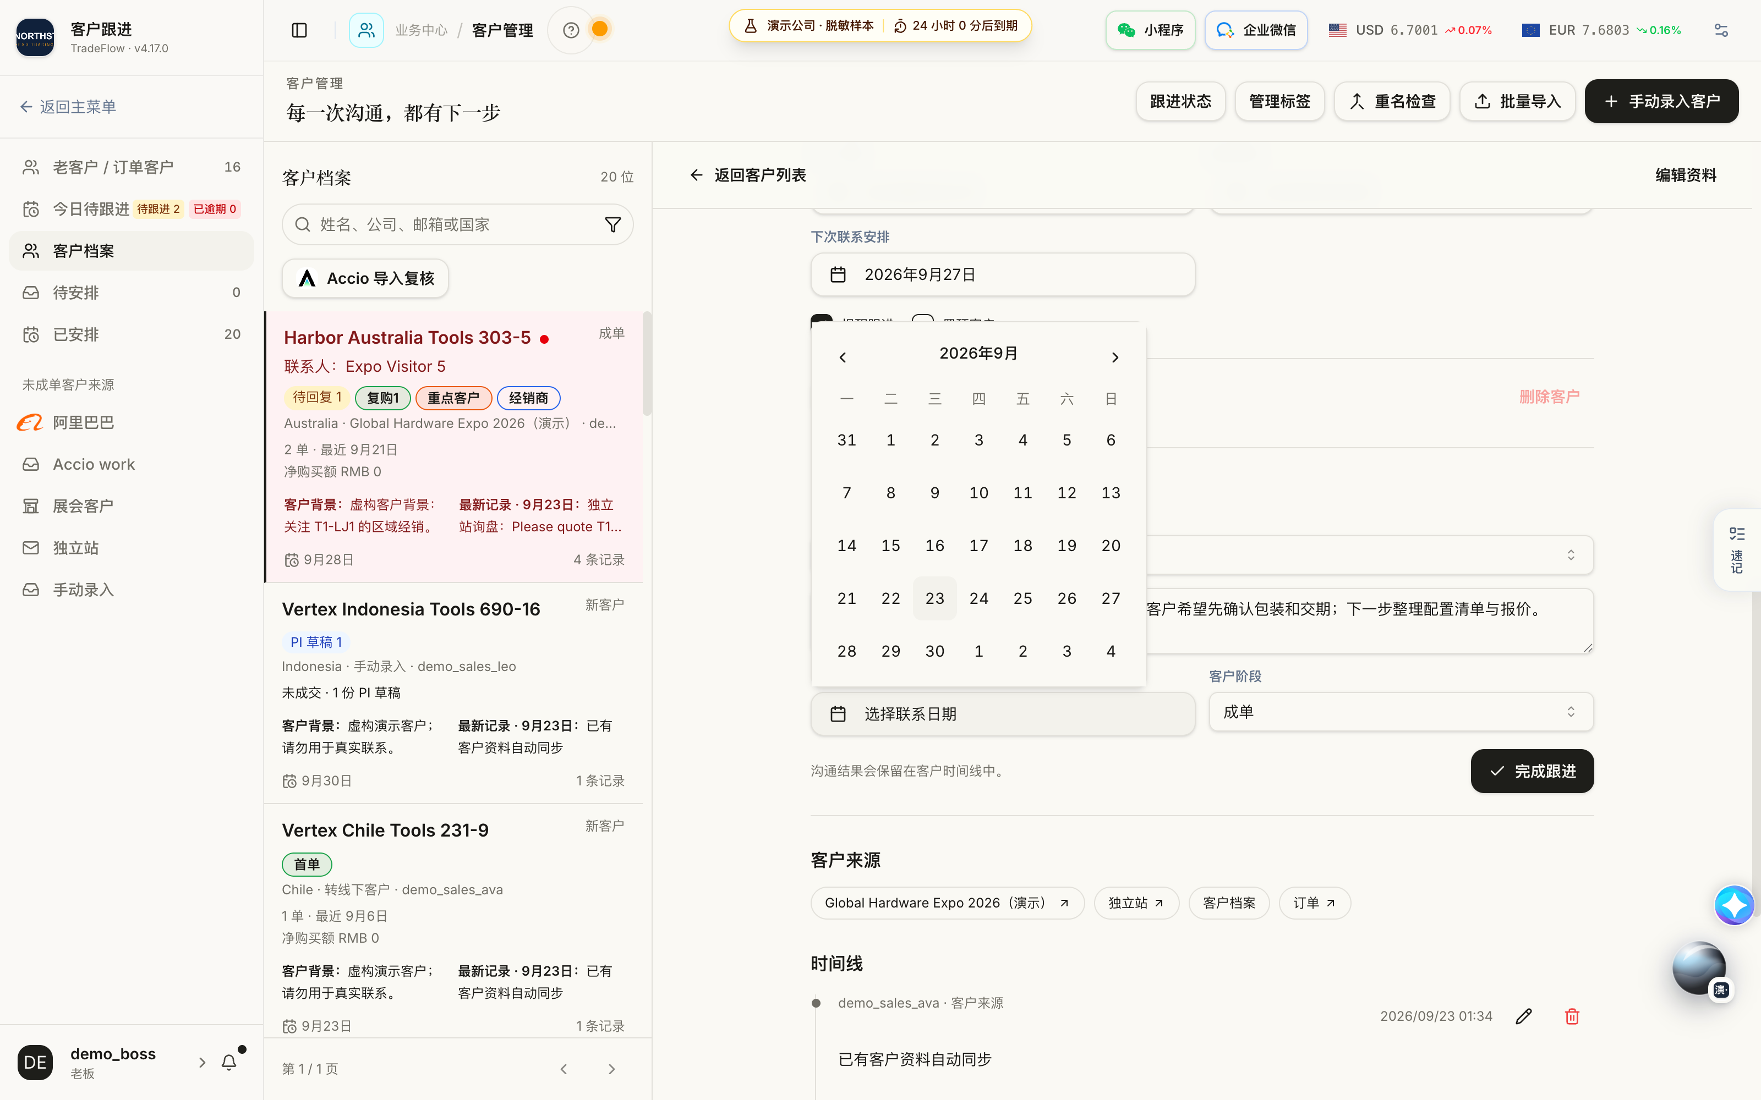Click the floating demo sphere avatar
The width and height of the screenshot is (1761, 1100).
coord(1699,969)
